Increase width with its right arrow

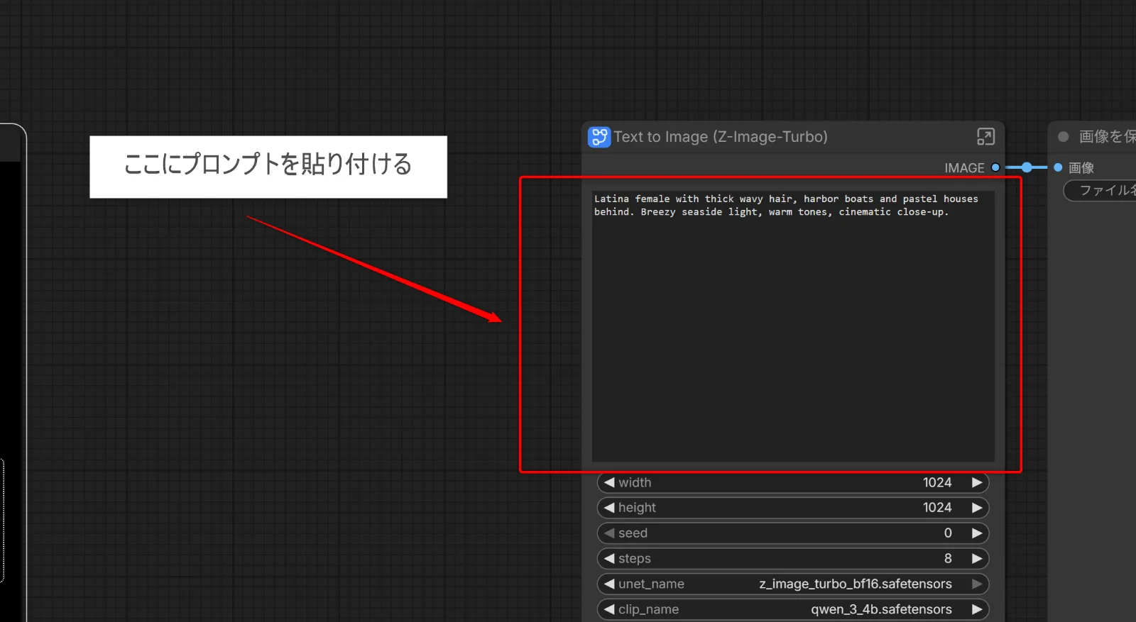pos(977,482)
